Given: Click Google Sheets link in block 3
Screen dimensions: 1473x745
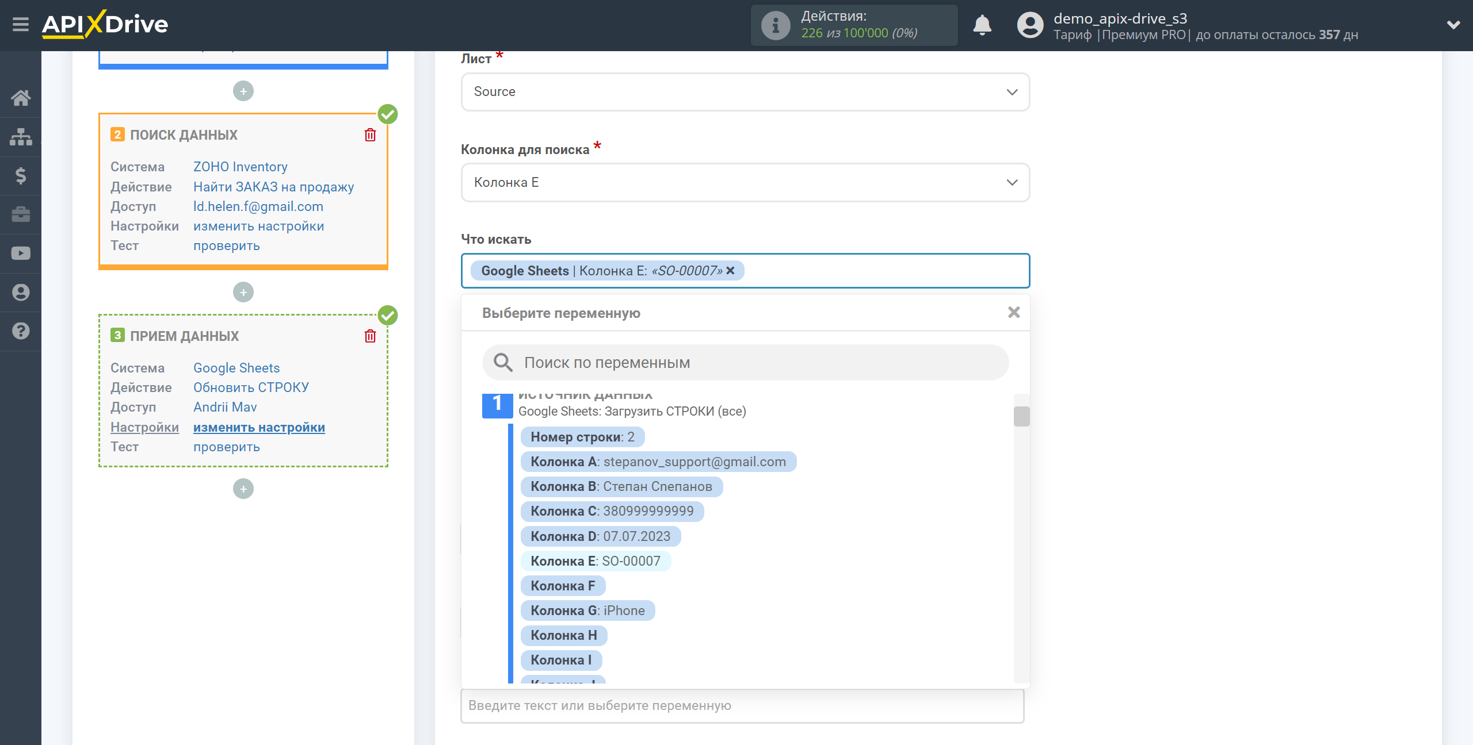Looking at the screenshot, I should 236,368.
